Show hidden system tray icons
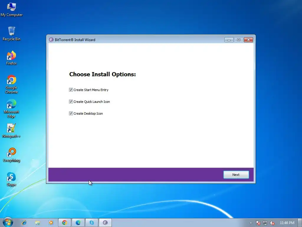This screenshot has width=302, height=227. pos(251,223)
